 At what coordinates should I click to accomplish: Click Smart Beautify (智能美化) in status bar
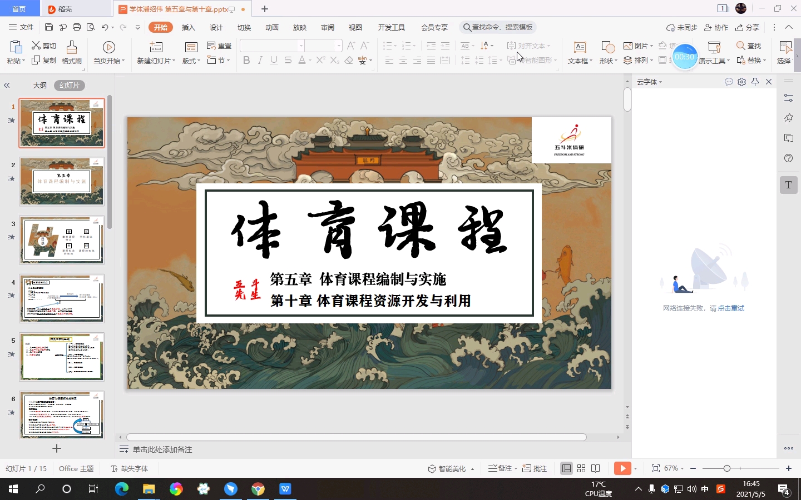[x=451, y=468]
